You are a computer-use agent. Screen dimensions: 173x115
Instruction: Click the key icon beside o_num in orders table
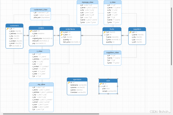(31, 31)
